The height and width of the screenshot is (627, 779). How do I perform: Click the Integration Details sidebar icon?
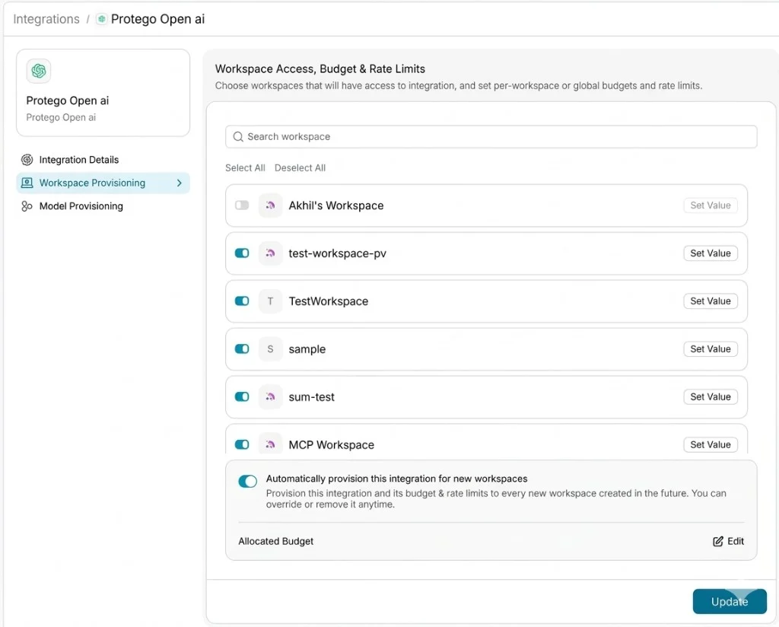tap(27, 160)
